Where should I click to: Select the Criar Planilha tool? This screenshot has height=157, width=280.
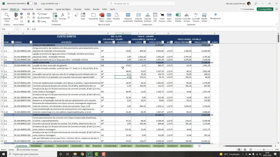tap(55, 17)
